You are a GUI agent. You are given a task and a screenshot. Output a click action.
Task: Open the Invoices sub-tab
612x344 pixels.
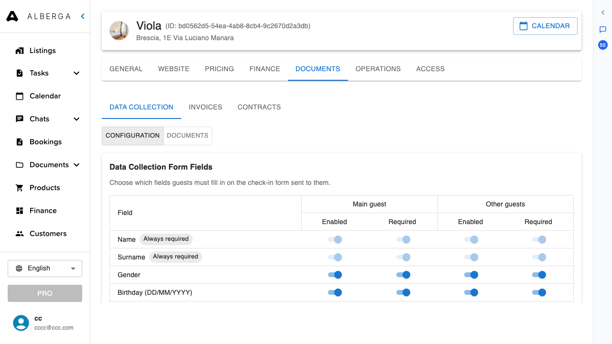[206, 107]
